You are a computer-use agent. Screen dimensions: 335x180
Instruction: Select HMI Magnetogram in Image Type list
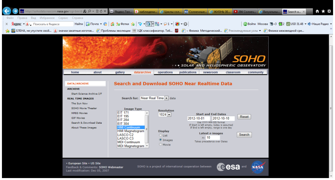[x=131, y=131]
